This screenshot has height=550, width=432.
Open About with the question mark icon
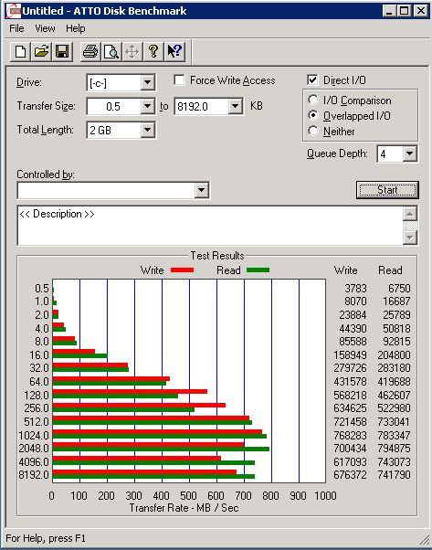pos(153,51)
